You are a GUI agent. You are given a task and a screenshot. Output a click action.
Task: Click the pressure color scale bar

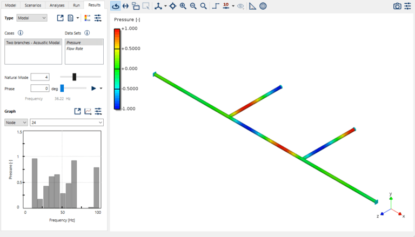pos(117,69)
